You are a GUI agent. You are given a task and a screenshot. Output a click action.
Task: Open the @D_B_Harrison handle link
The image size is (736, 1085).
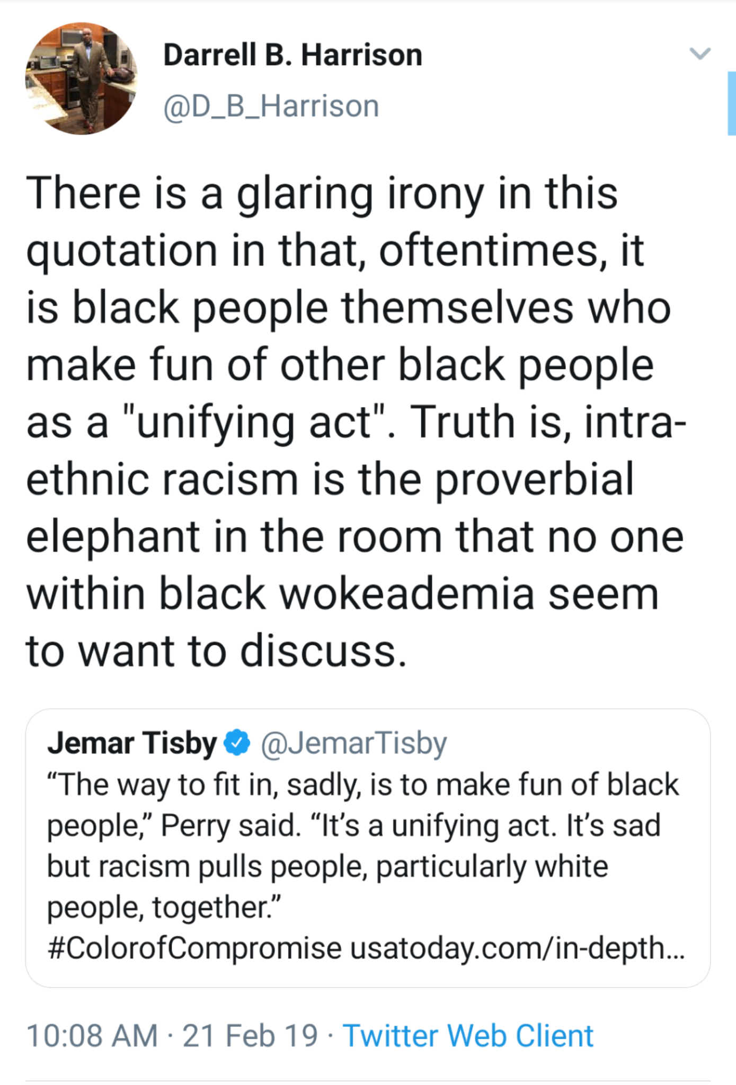pos(271,106)
